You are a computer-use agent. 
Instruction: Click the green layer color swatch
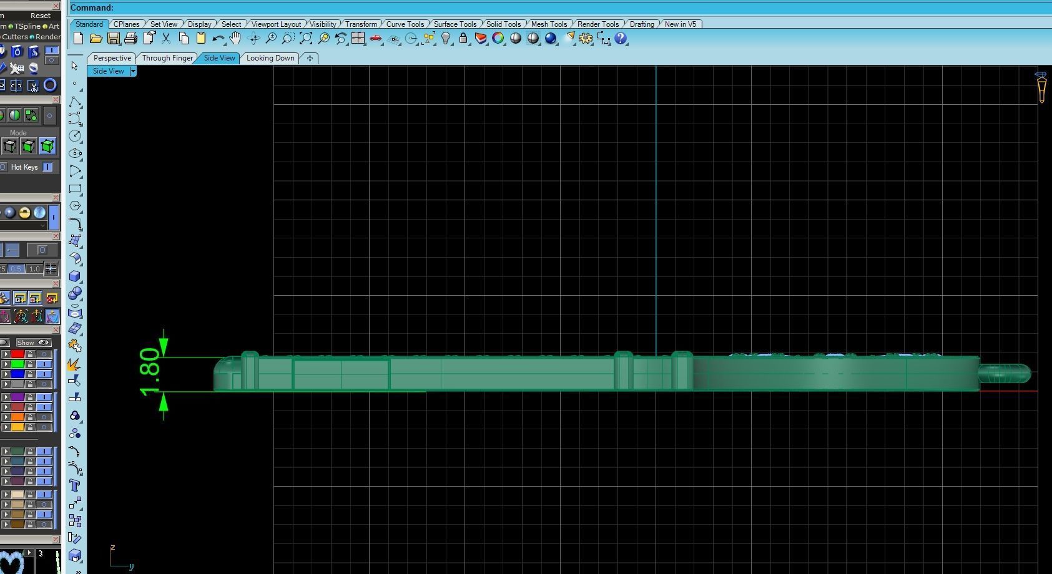pyautogui.click(x=17, y=364)
